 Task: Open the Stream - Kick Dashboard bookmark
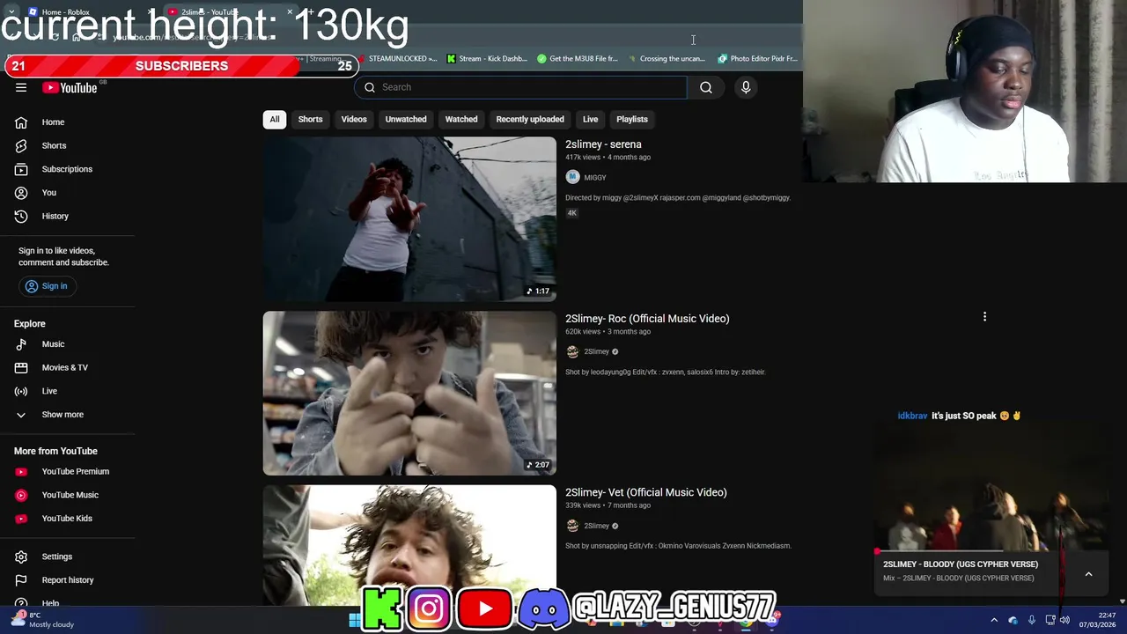pyautogui.click(x=487, y=59)
